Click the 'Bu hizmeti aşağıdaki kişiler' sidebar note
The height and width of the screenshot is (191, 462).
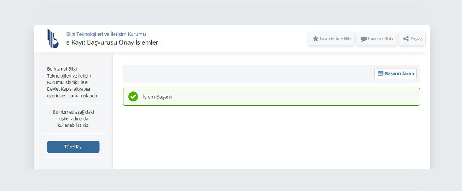(73, 119)
